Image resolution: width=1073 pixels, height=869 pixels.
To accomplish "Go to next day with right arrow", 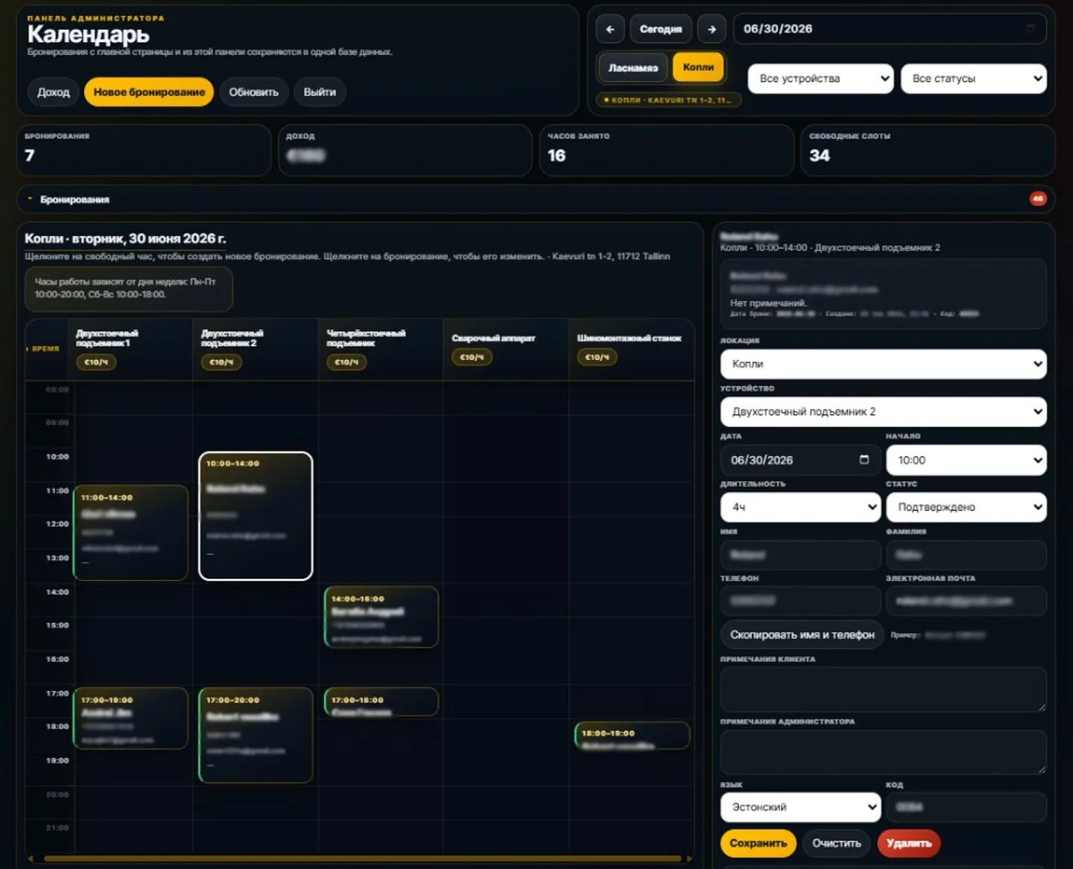I will (712, 29).
